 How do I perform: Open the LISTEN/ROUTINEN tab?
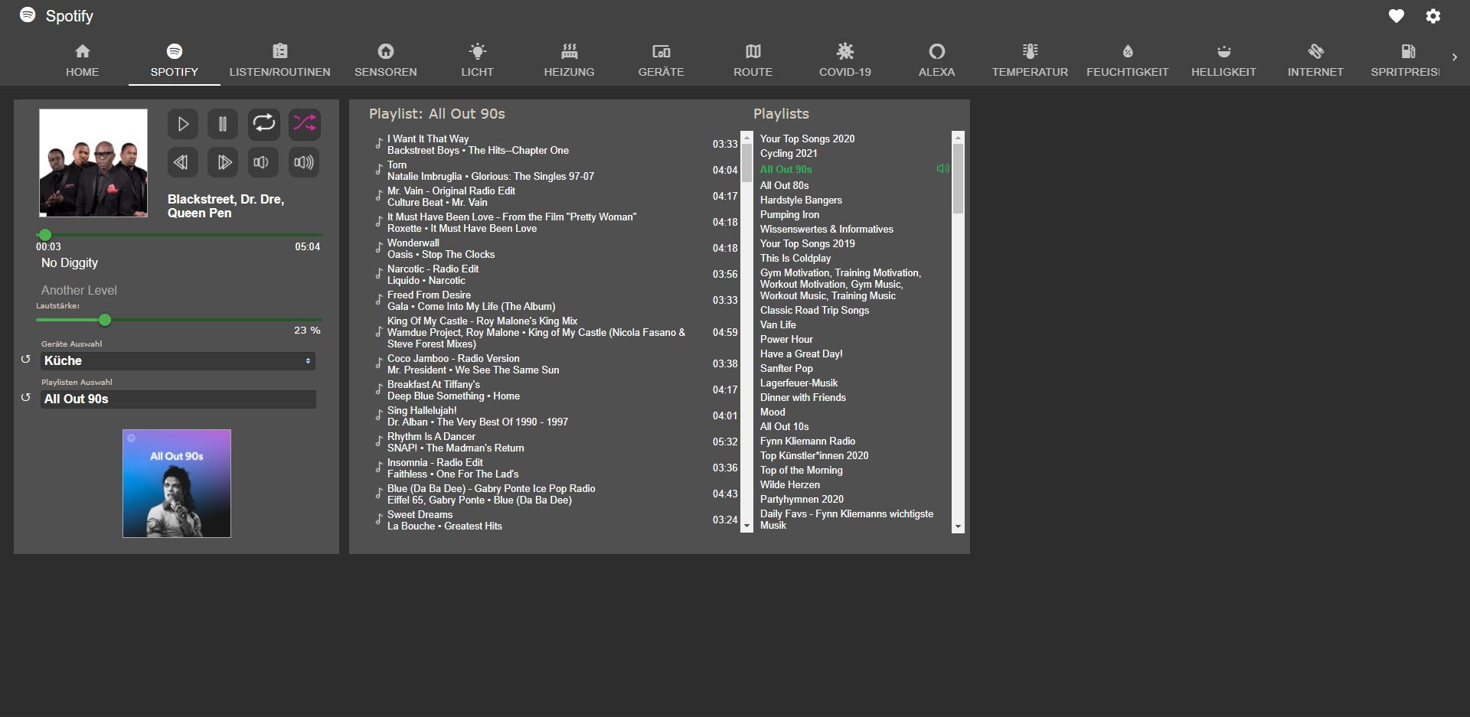click(x=280, y=61)
